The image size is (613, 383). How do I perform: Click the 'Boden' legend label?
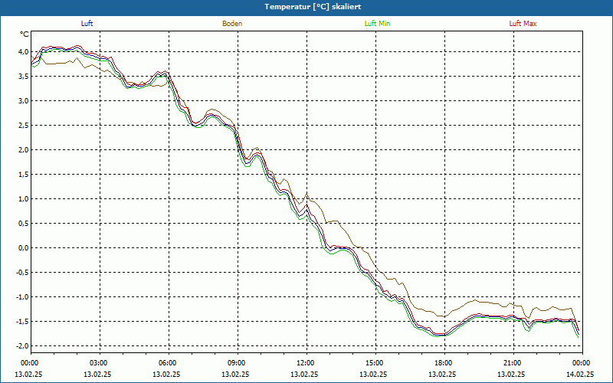(232, 24)
